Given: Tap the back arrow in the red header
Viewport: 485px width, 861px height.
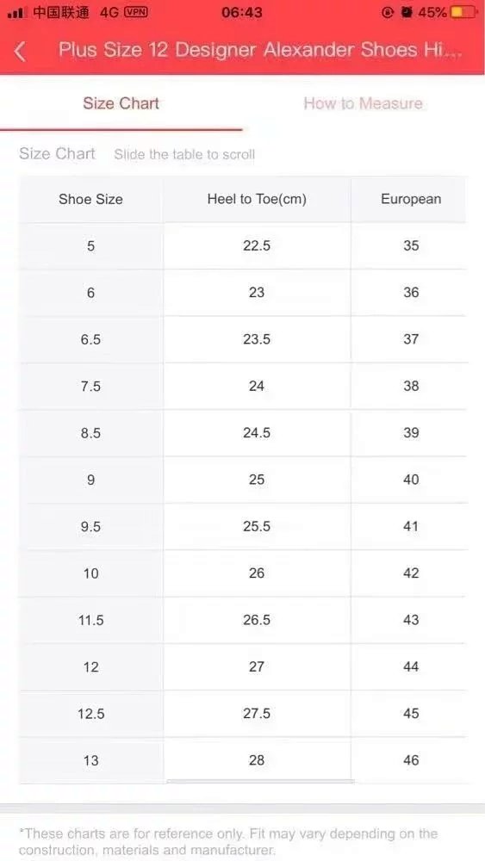Looking at the screenshot, I should [x=20, y=51].
